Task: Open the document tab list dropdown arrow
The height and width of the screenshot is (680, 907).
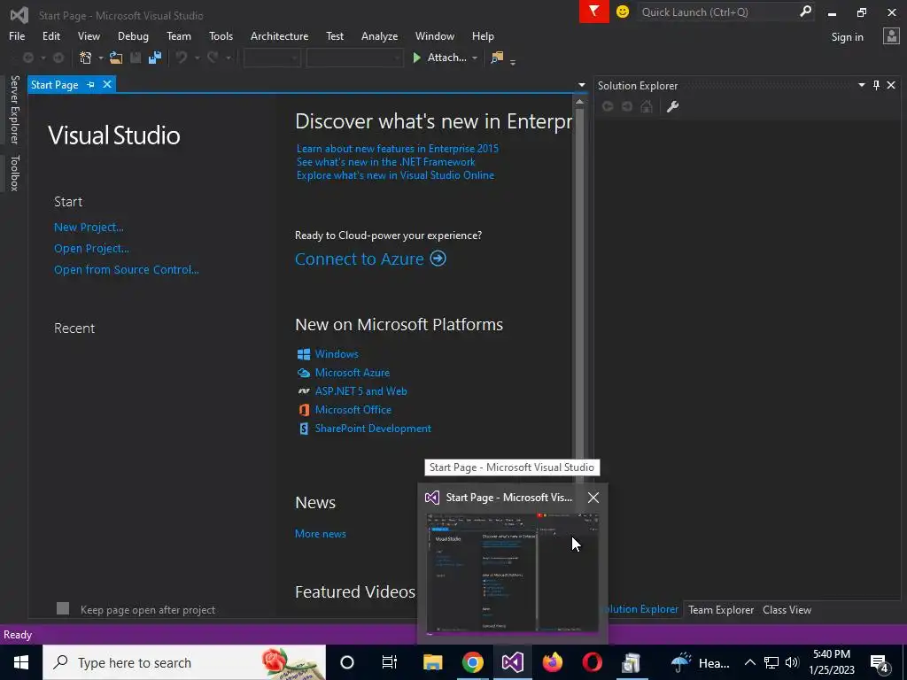Action: point(581,85)
